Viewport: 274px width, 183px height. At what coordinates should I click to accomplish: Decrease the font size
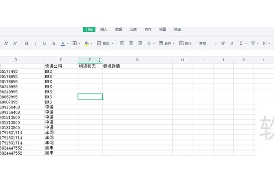[15, 43]
